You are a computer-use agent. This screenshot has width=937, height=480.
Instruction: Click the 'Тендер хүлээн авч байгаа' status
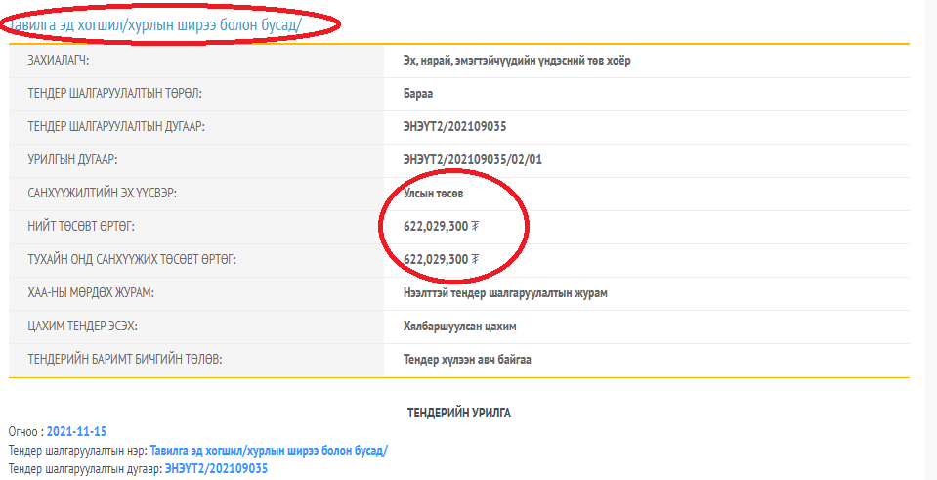click(467, 360)
